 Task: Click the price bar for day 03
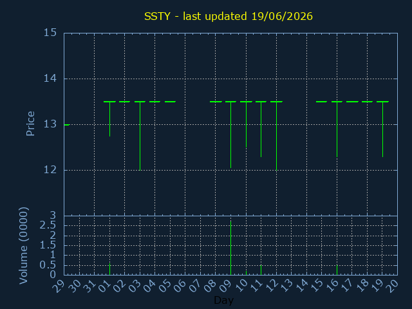140,136
